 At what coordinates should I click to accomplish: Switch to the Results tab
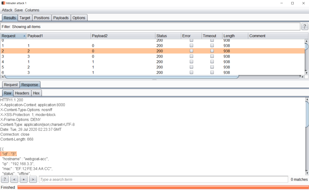(10, 18)
